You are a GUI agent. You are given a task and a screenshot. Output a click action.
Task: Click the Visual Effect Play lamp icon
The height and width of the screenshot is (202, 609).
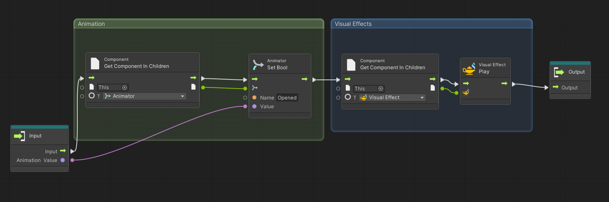tap(469, 68)
